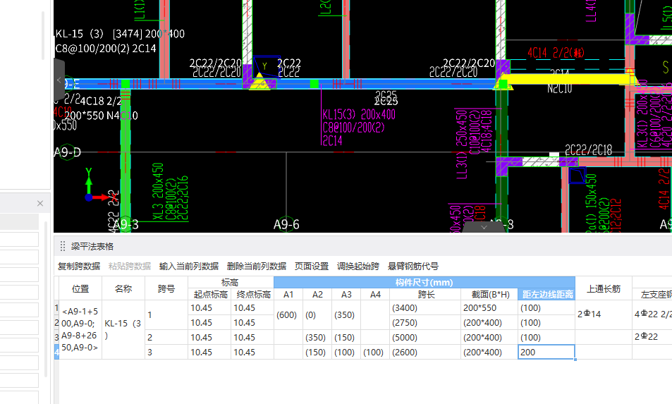Click the axis label A9-6
Image resolution: width=672 pixels, height=404 pixels.
286,224
